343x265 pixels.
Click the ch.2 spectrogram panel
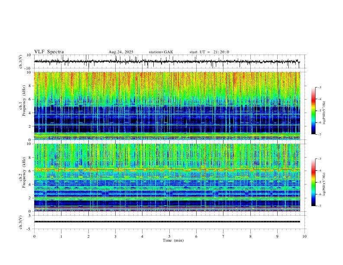click(167, 178)
